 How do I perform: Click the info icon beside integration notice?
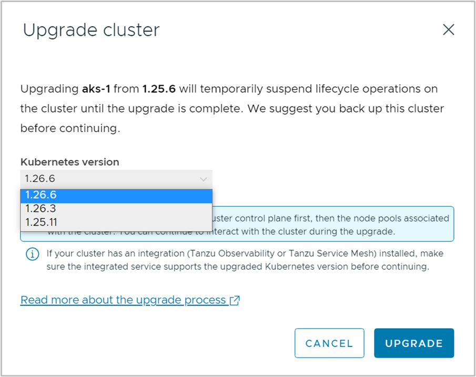(33, 254)
